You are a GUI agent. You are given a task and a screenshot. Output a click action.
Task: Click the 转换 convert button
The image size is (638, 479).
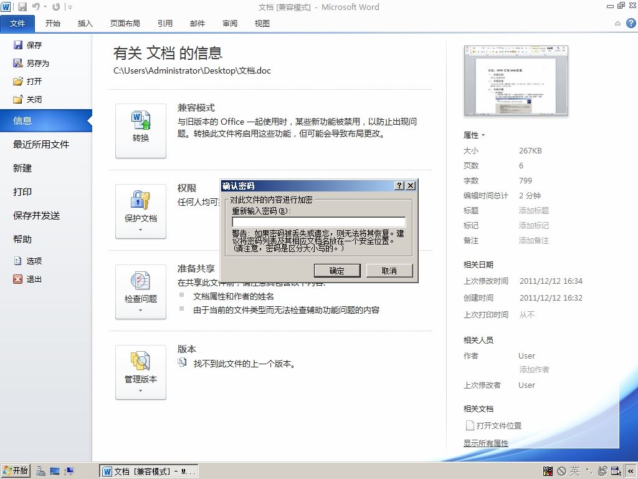pos(141,131)
